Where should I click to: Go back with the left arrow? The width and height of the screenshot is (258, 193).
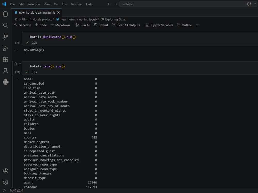(x=109, y=4)
